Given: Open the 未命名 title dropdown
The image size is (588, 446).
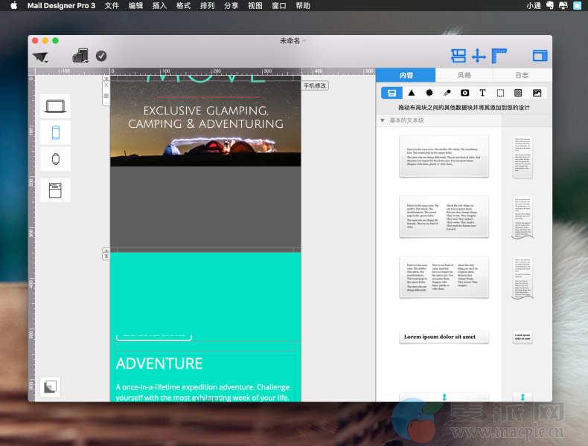Looking at the screenshot, I should [x=292, y=40].
